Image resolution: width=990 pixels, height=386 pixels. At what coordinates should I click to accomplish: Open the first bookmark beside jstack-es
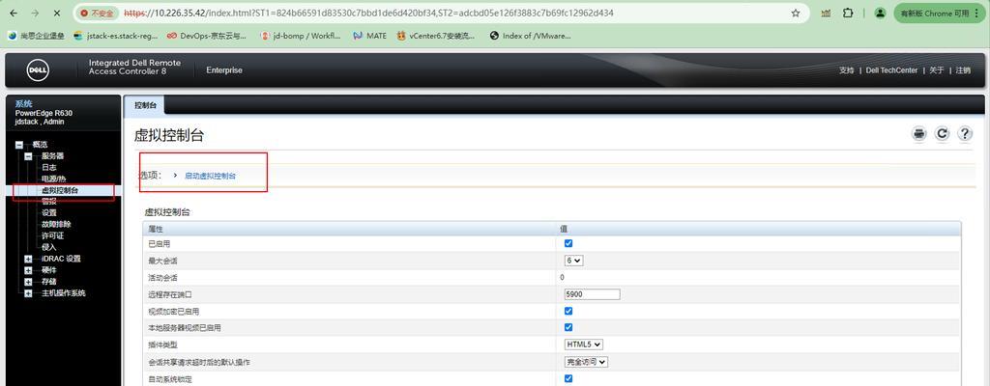point(36,36)
